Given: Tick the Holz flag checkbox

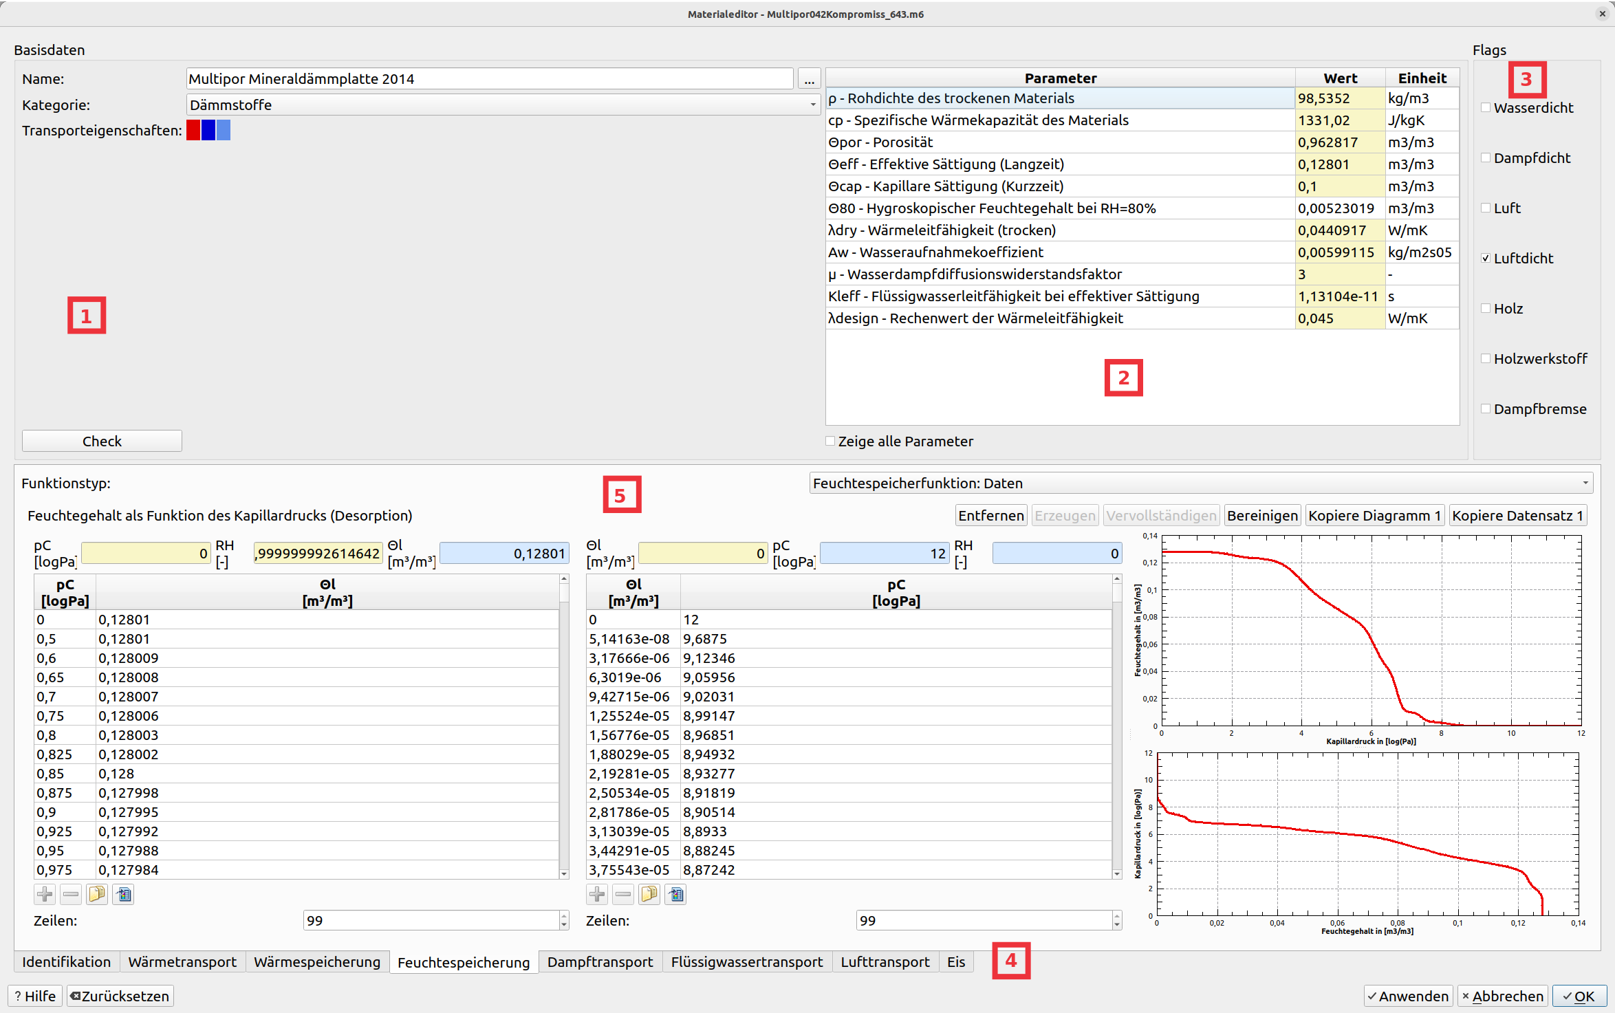Looking at the screenshot, I should point(1486,308).
